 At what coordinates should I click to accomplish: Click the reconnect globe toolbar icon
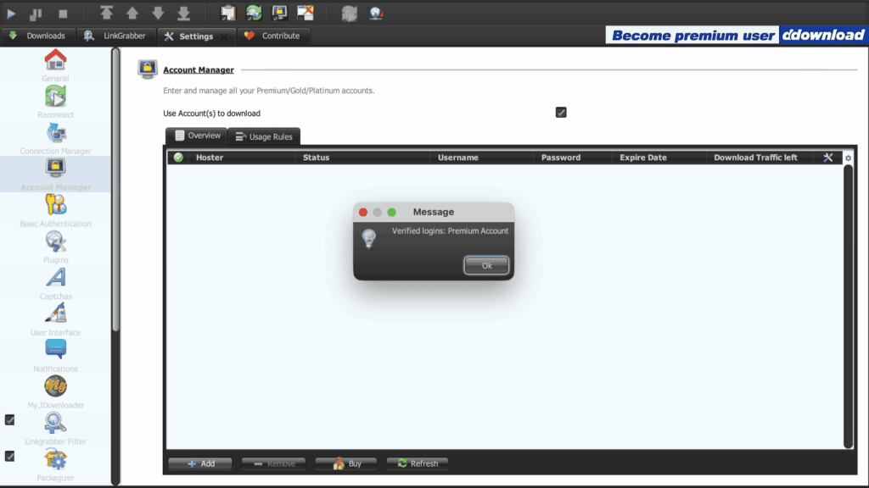(x=349, y=14)
